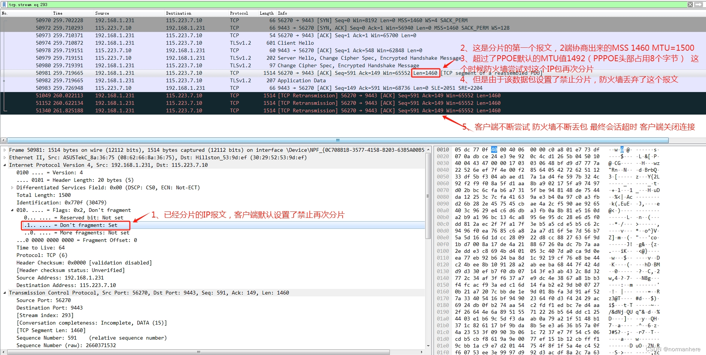This screenshot has width=706, height=355.
Task: Click the packet details scroll-up arrow
Action: click(428, 150)
